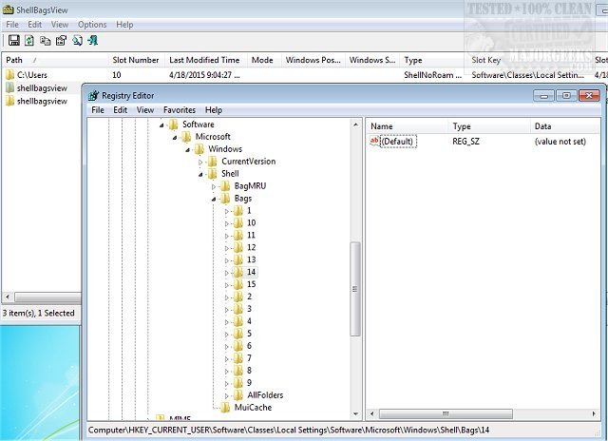The image size is (608, 441).
Task: Expand the Bags key 12
Action: click(227, 248)
